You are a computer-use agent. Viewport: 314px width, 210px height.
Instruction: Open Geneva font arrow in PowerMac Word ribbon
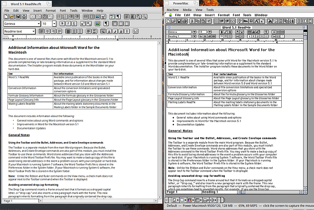194,32
